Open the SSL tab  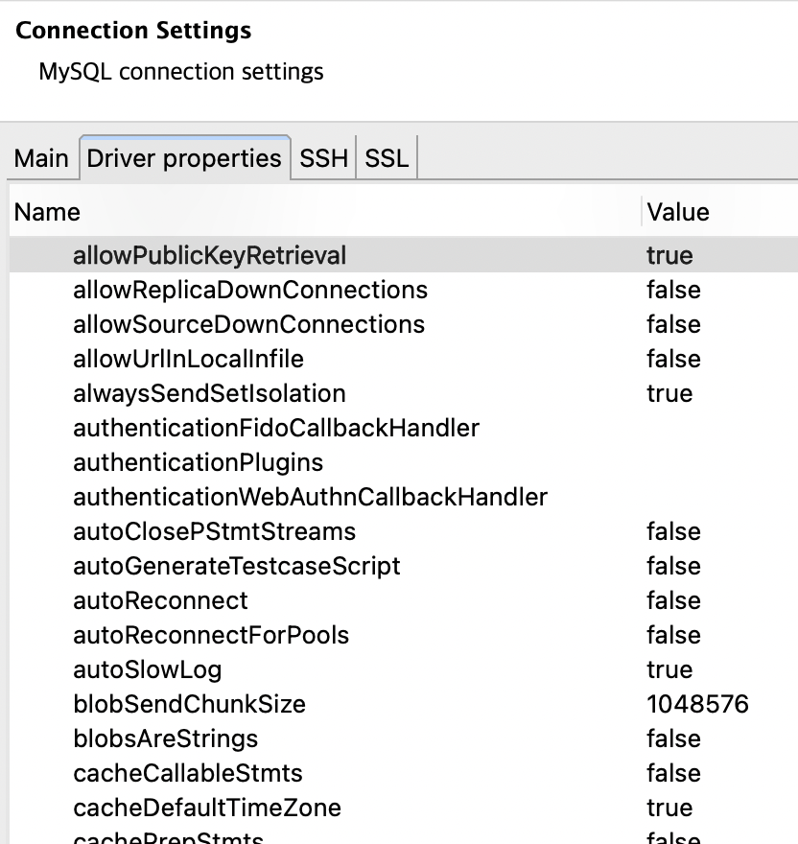coord(387,158)
